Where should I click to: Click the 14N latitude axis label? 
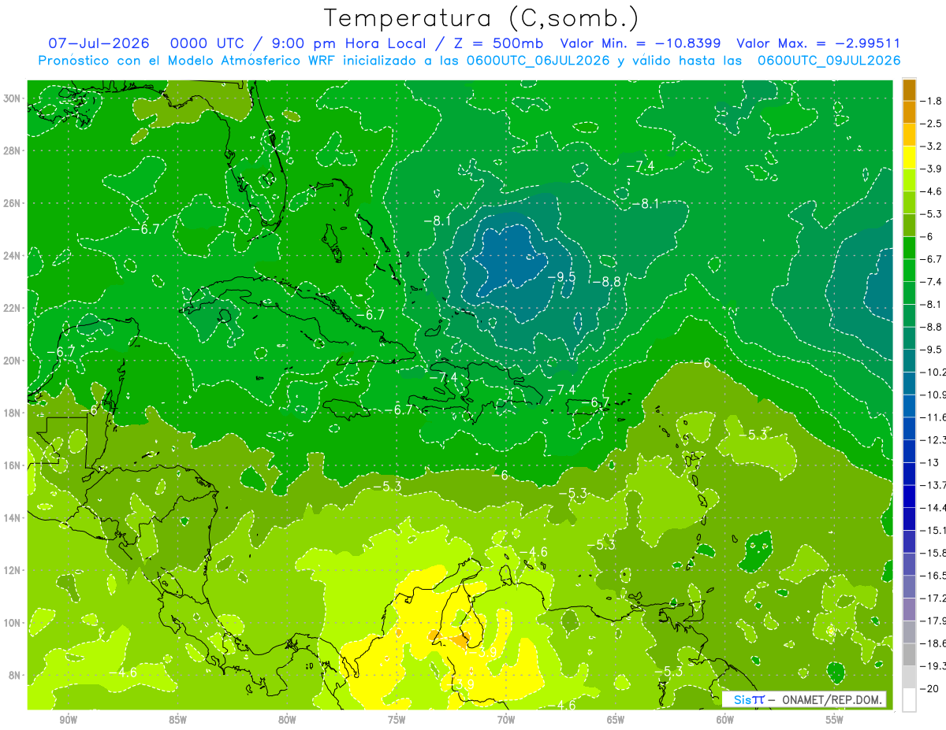tap(13, 517)
